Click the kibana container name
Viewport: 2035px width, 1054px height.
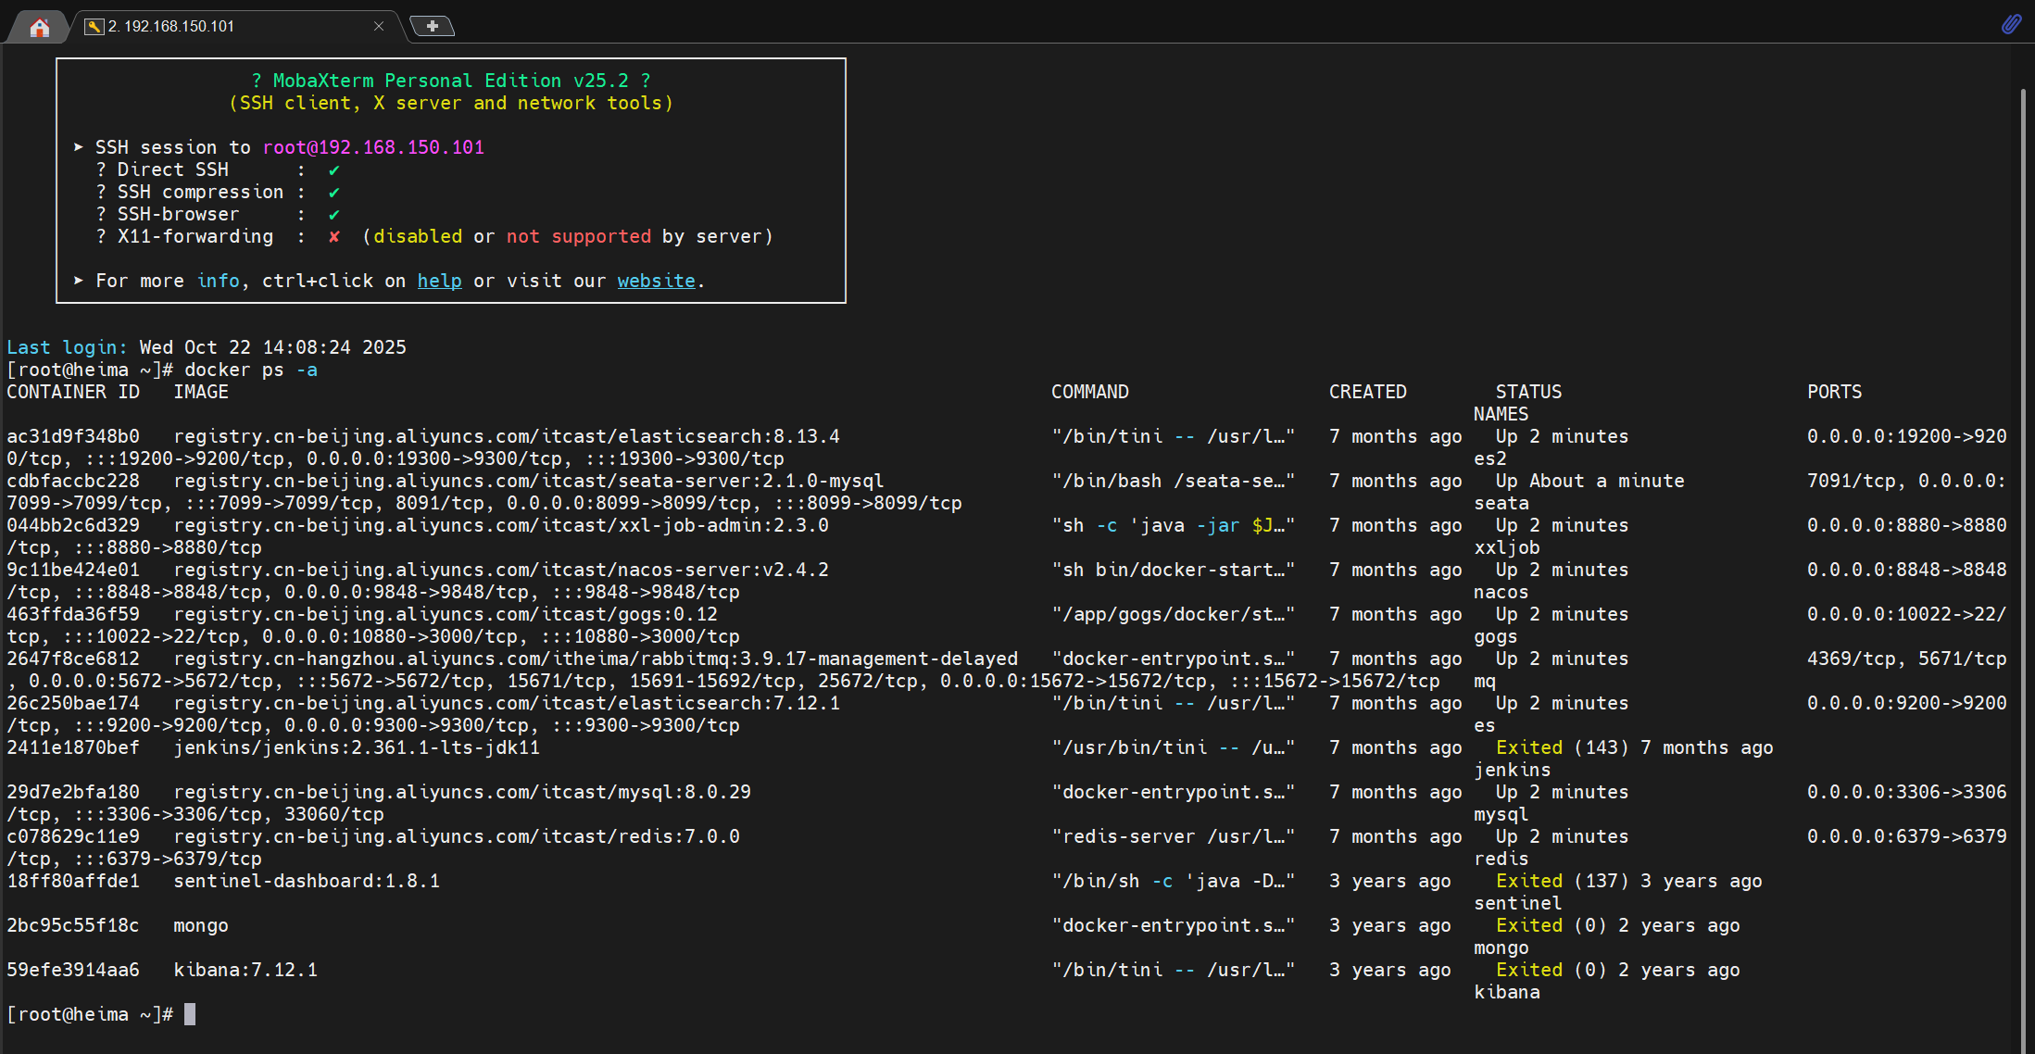pyautogui.click(x=1506, y=992)
